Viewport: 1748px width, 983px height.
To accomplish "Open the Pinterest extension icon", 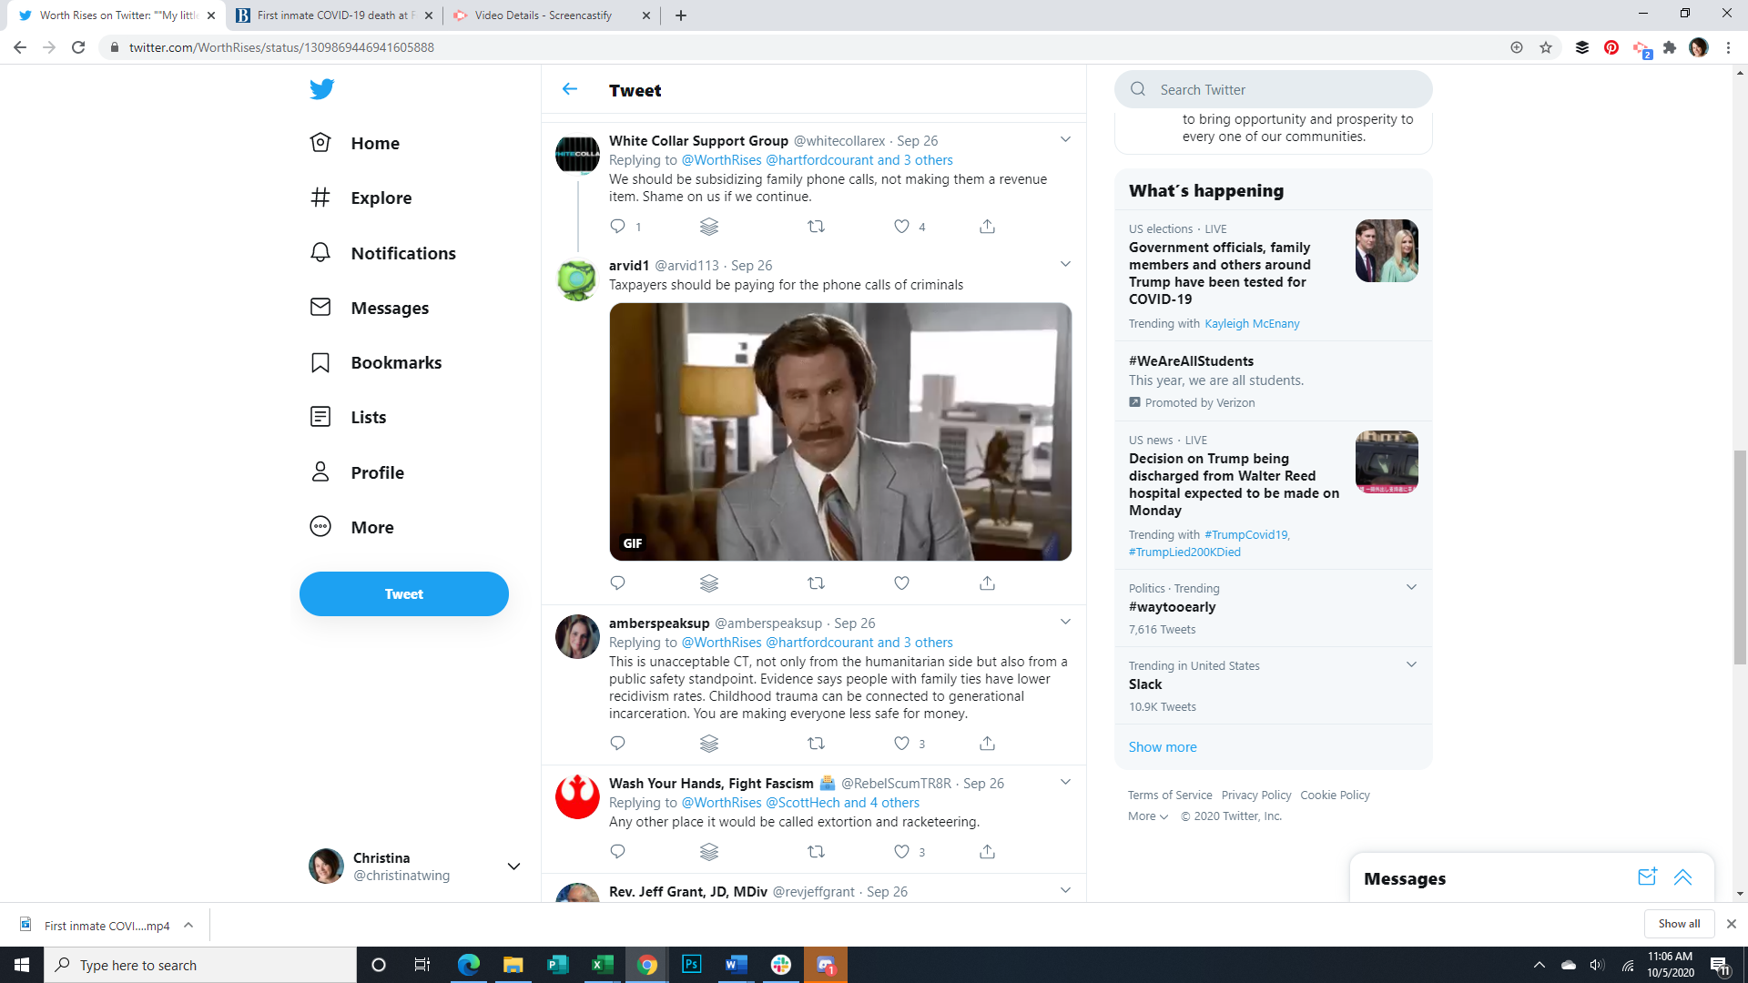I will [x=1611, y=47].
